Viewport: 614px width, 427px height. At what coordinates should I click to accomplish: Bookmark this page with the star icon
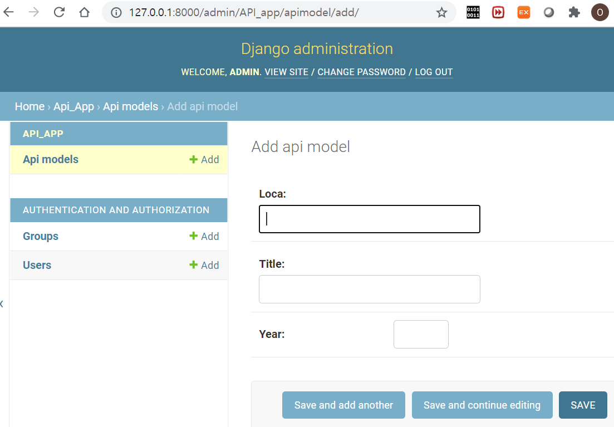441,13
